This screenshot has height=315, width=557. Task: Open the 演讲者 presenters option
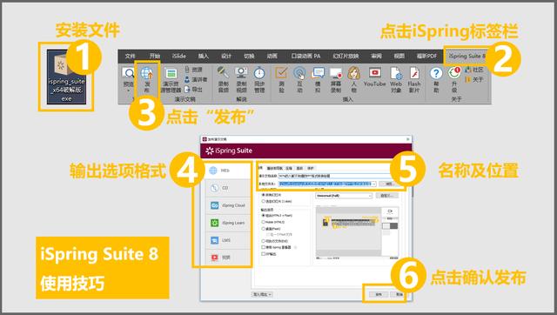tap(196, 79)
